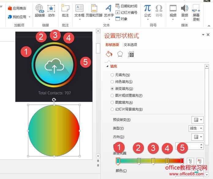The width and height of the screenshot is (213, 179).
Task: Open gradient Type (类型) dropdown
Action: click(x=196, y=128)
